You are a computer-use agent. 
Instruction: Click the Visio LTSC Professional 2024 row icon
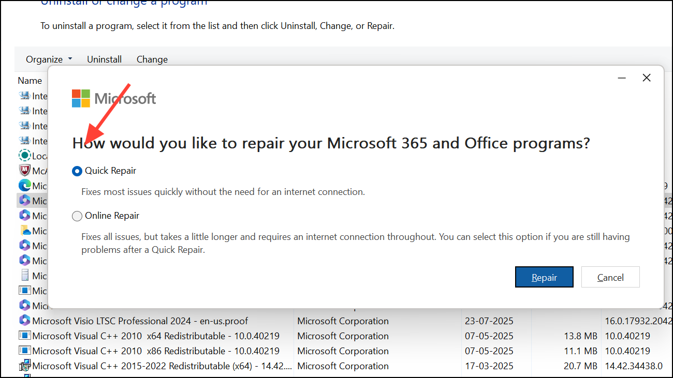click(x=24, y=321)
